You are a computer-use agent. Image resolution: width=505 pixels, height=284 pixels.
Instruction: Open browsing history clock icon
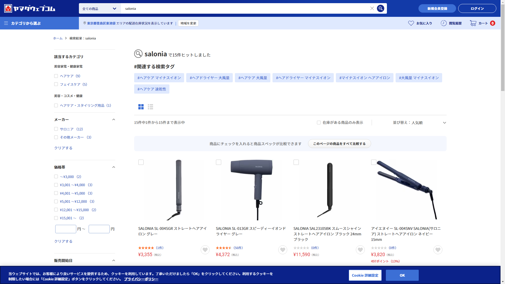pyautogui.click(x=443, y=23)
